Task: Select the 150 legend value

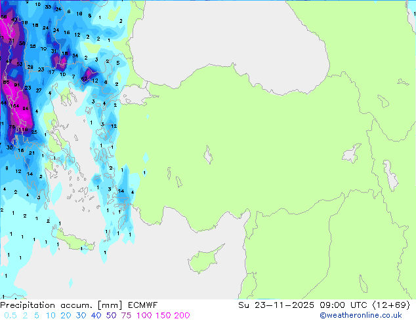Action: coord(163,316)
